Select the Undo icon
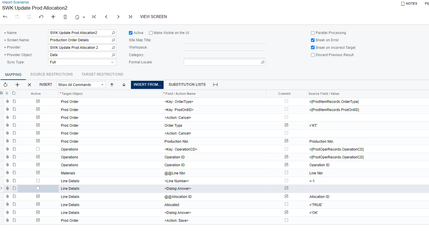 tap(41, 17)
